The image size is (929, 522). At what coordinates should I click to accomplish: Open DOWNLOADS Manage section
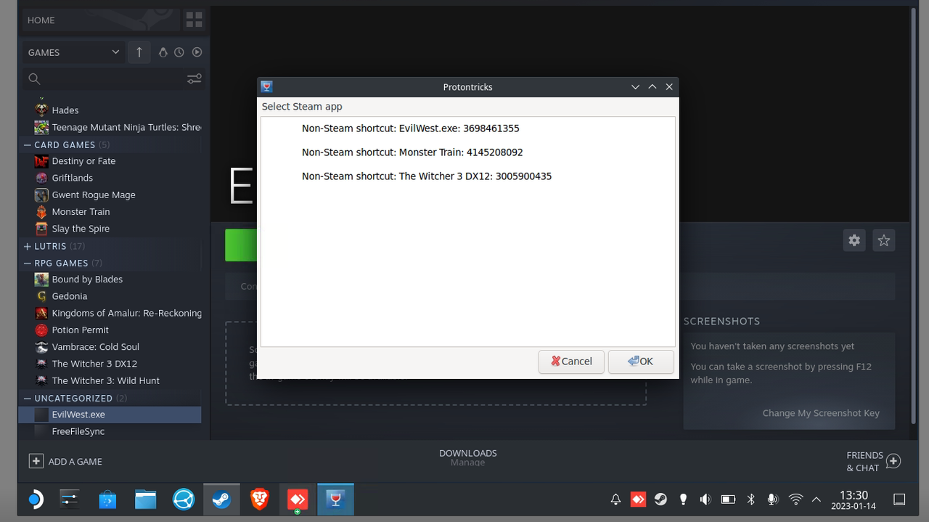point(467,457)
